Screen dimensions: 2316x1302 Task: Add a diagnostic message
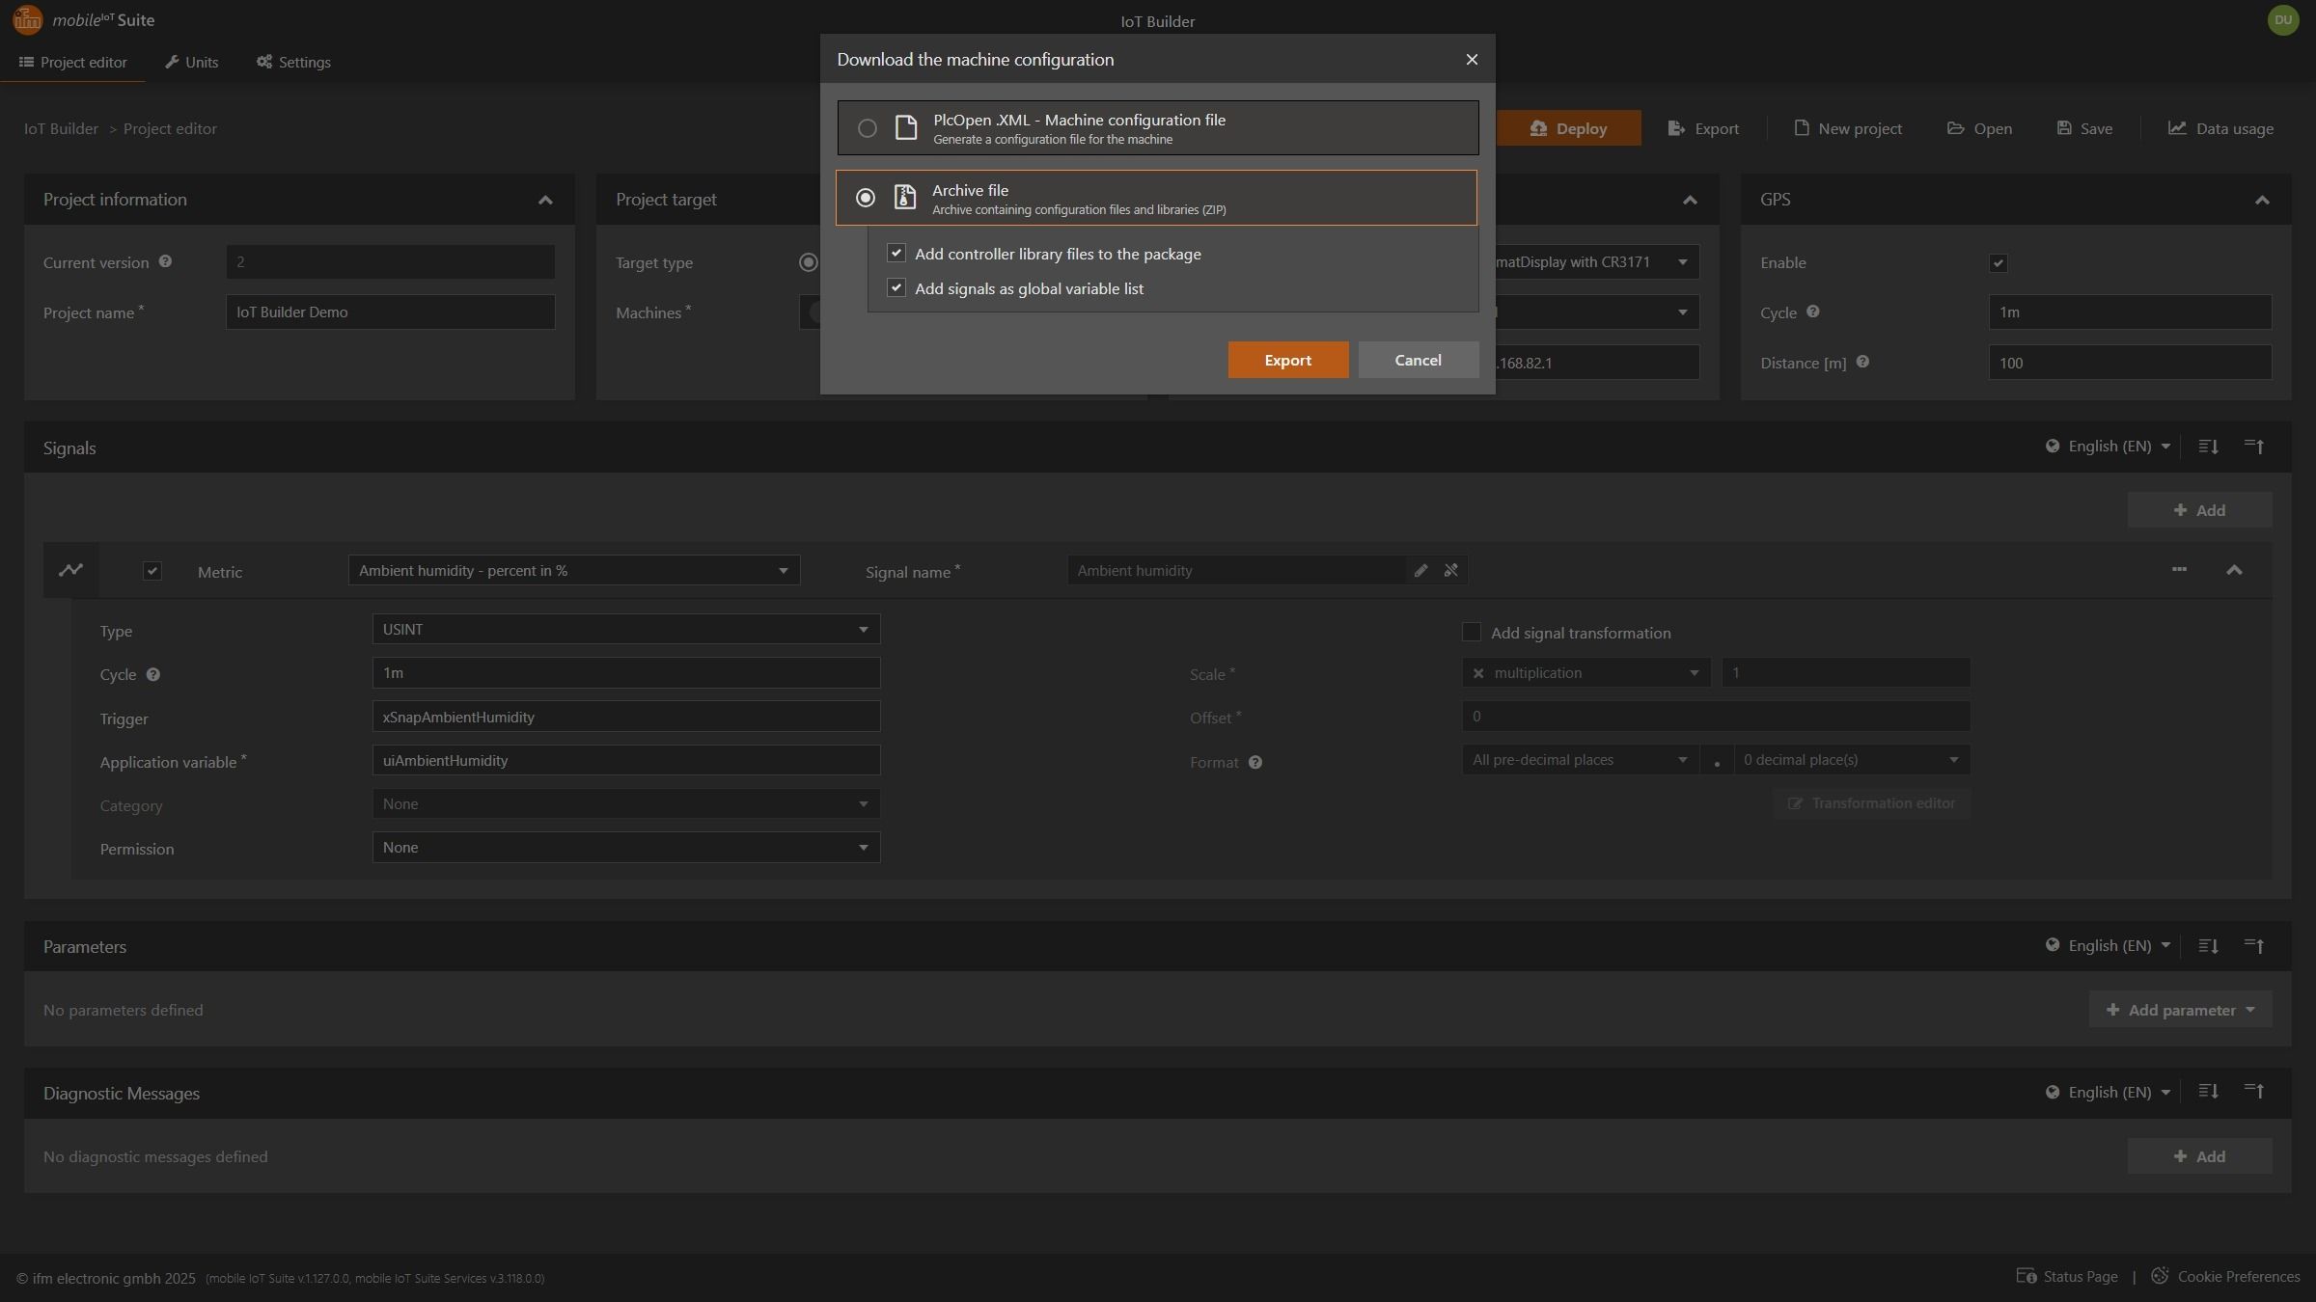[x=2199, y=1156]
